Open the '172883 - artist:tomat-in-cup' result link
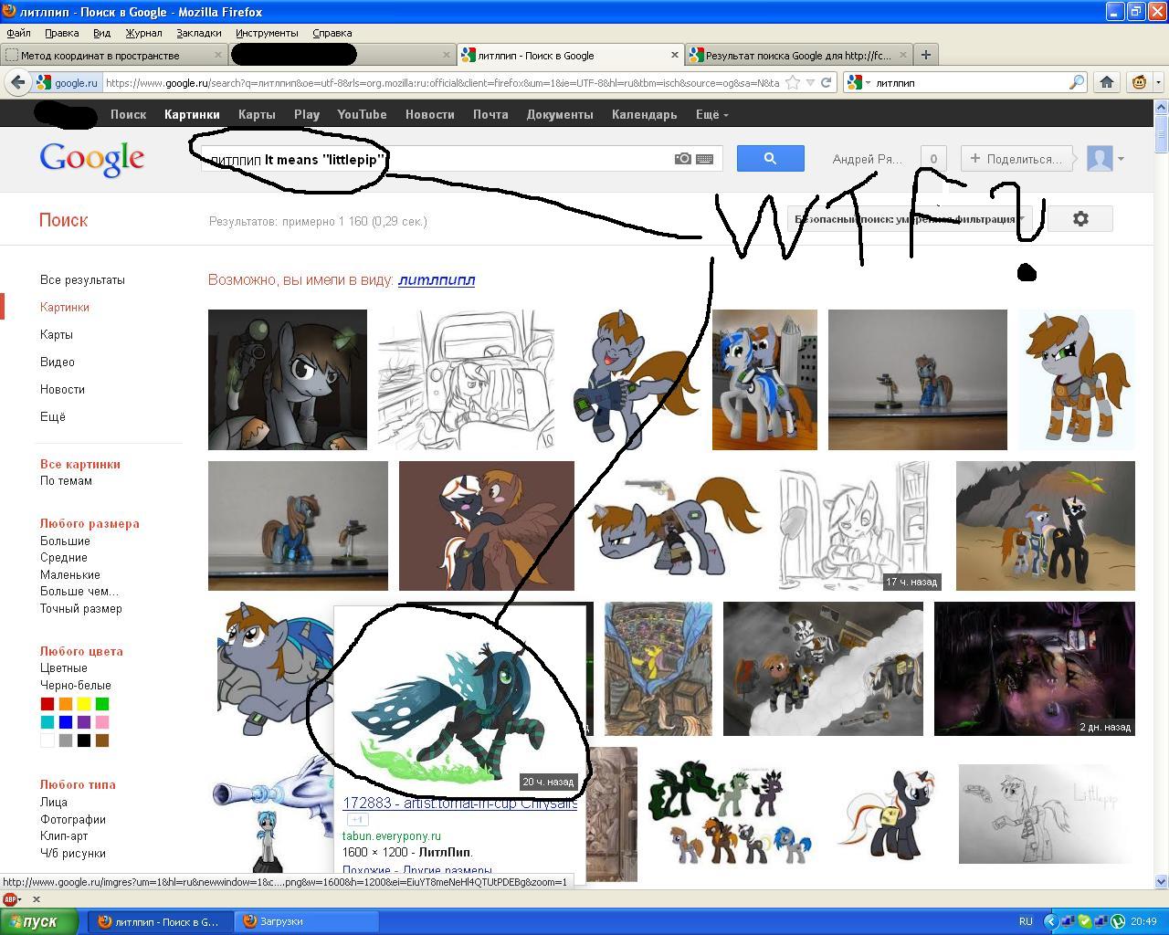 [459, 803]
